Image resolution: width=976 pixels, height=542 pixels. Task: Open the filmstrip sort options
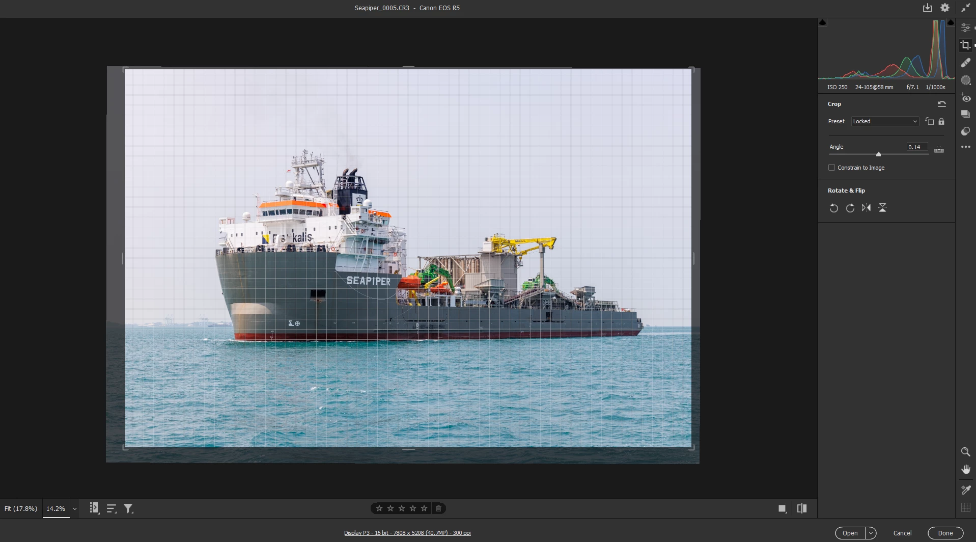(x=111, y=508)
